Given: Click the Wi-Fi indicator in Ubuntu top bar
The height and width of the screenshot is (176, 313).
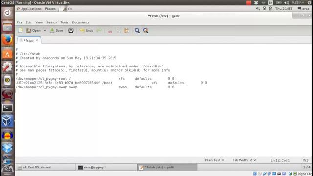Looking at the screenshot, I should [x=263, y=2].
